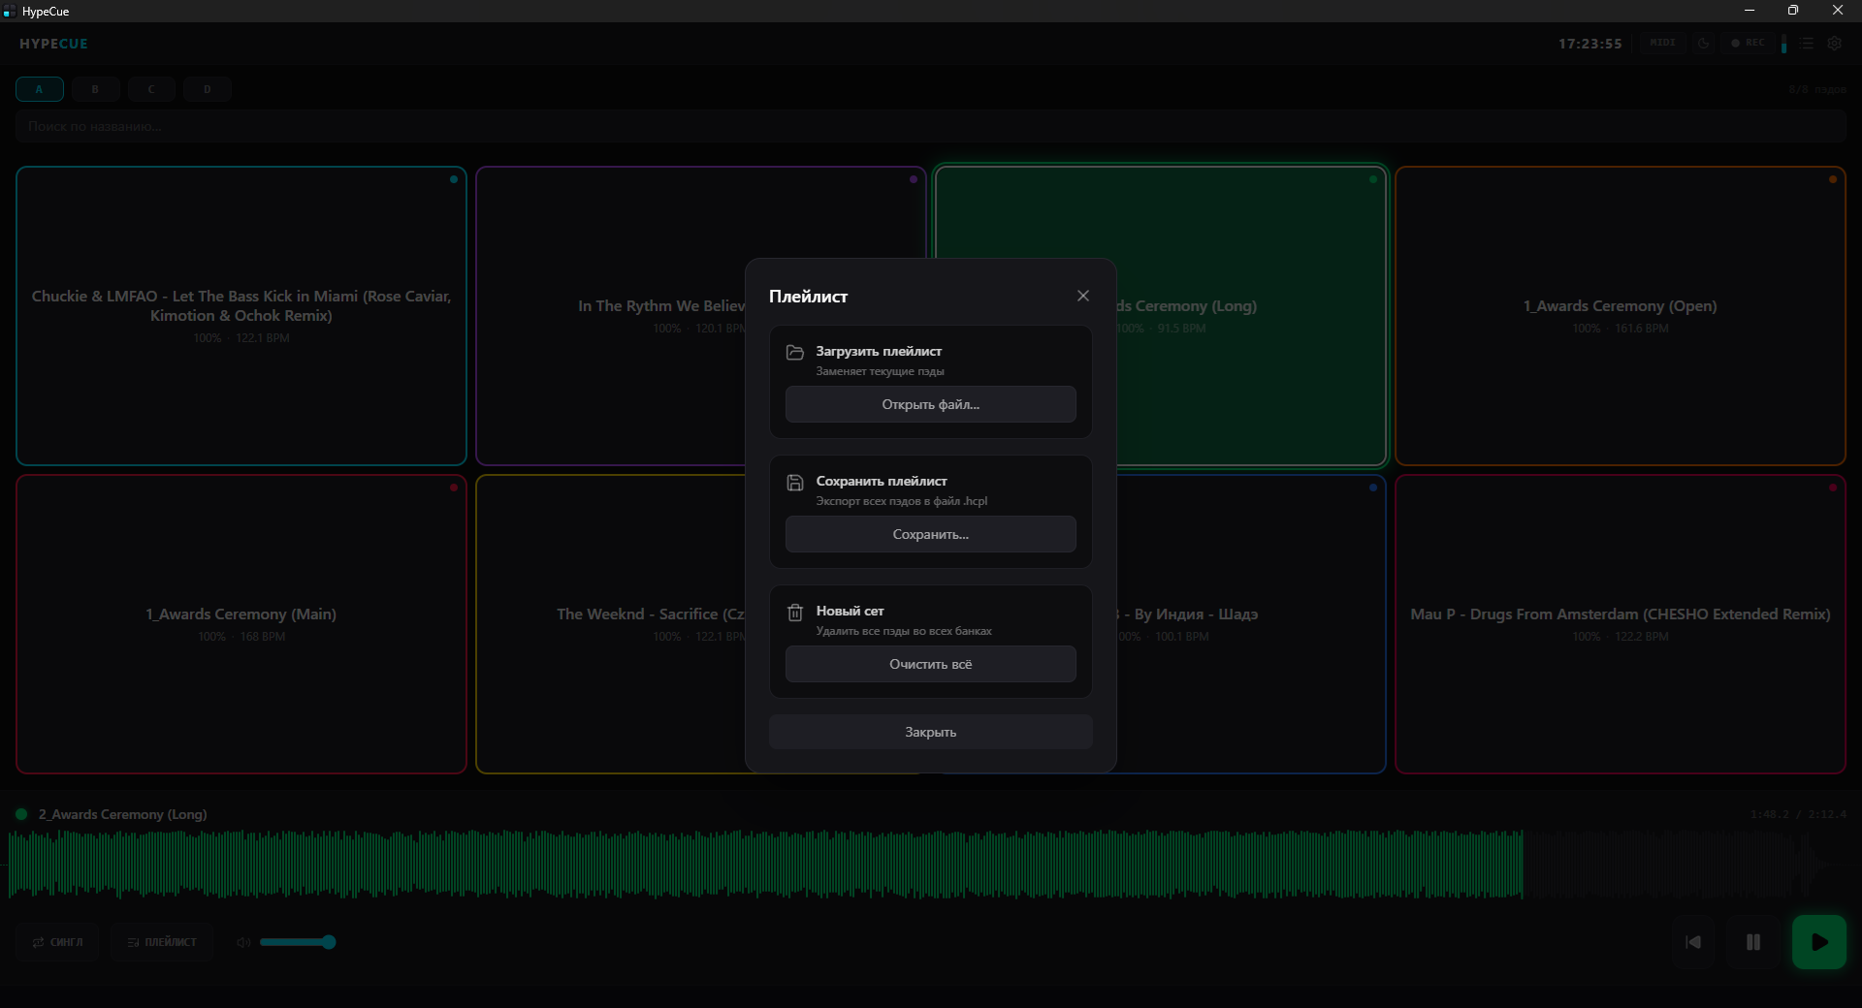Viewport: 1862px width, 1008px height.
Task: Click the Закрыть button in the dialog
Action: pyautogui.click(x=930, y=732)
